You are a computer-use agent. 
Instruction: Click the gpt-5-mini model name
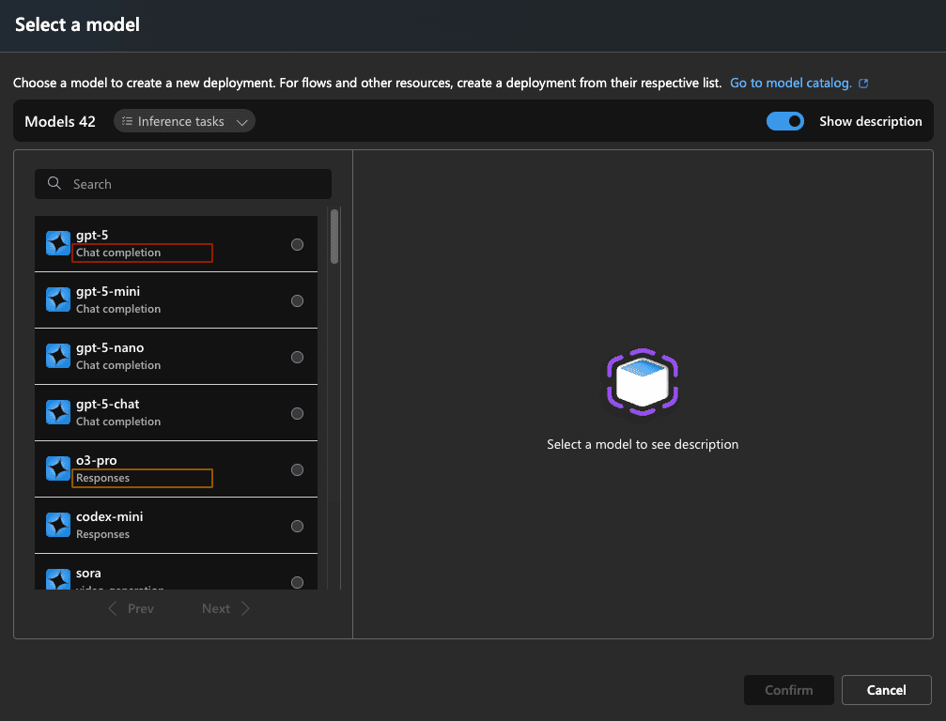[x=108, y=291]
